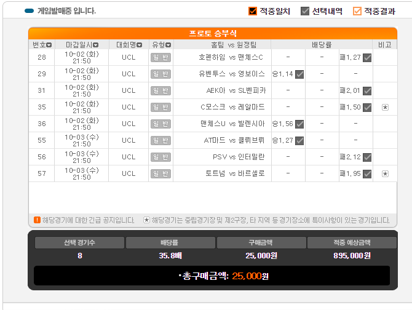The image size is (412, 310).
Task: Open the 대회명 column filter dropdown
Action: [x=140, y=45]
